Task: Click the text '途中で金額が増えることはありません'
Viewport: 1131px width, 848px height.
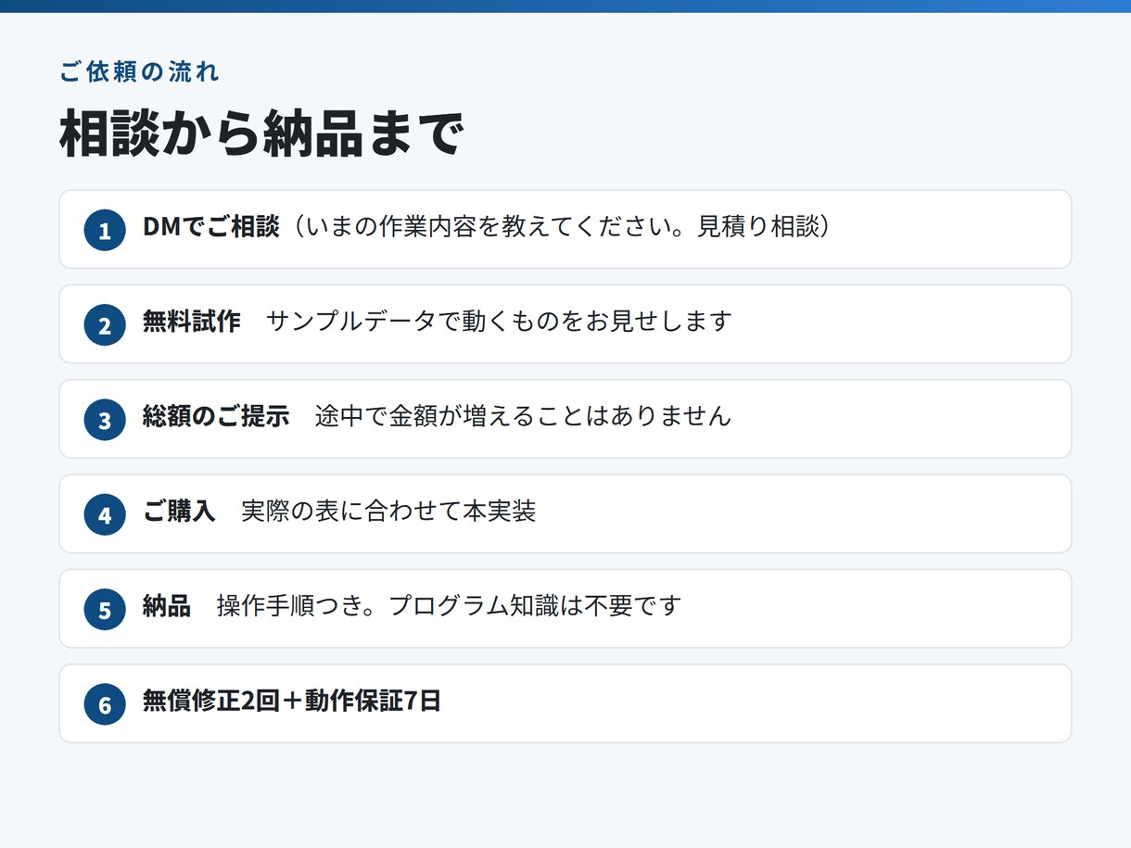Action: pos(523,416)
